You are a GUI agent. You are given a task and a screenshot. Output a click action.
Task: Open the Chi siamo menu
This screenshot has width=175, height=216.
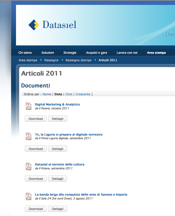(25, 53)
